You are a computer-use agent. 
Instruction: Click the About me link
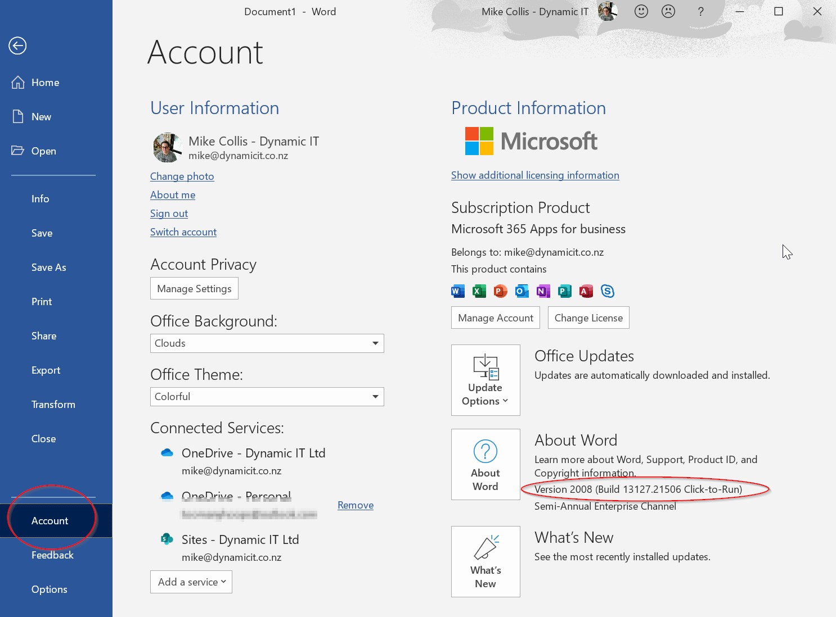tap(173, 195)
